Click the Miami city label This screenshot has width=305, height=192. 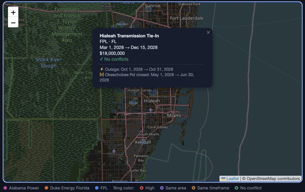[x=174, y=115]
